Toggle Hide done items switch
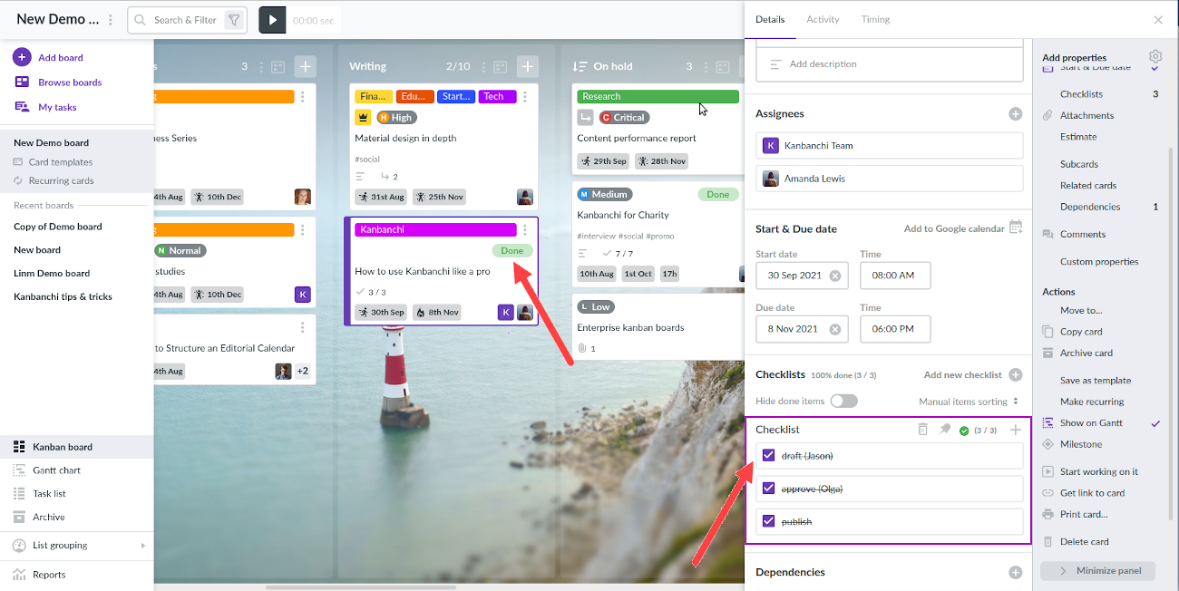 [843, 401]
